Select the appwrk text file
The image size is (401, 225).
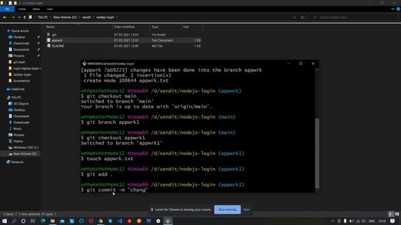(57, 40)
